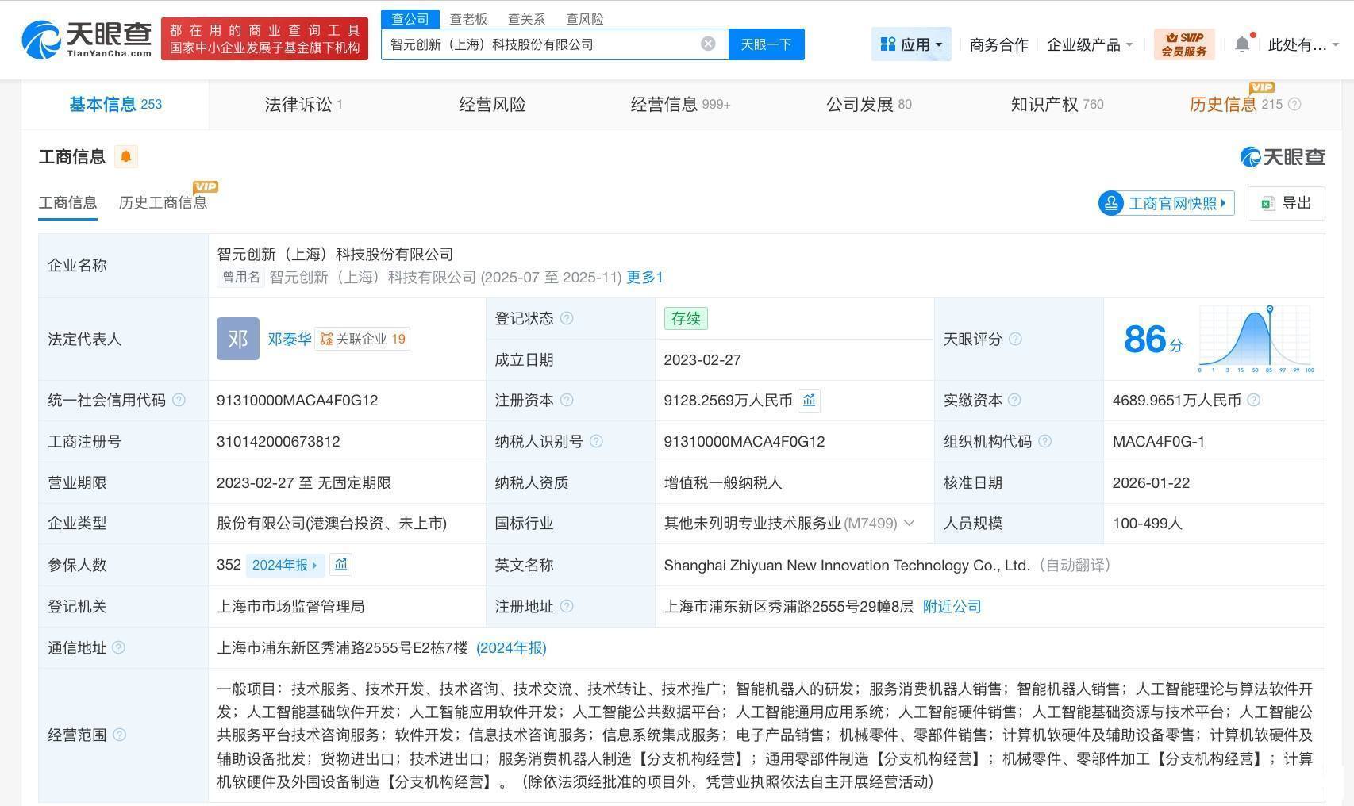Open the SVIP 会员服务 badge
The image size is (1354, 806).
pyautogui.click(x=1183, y=44)
